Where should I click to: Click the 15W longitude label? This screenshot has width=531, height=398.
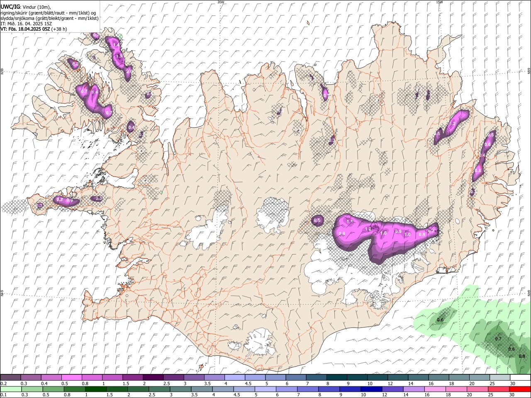439,2
